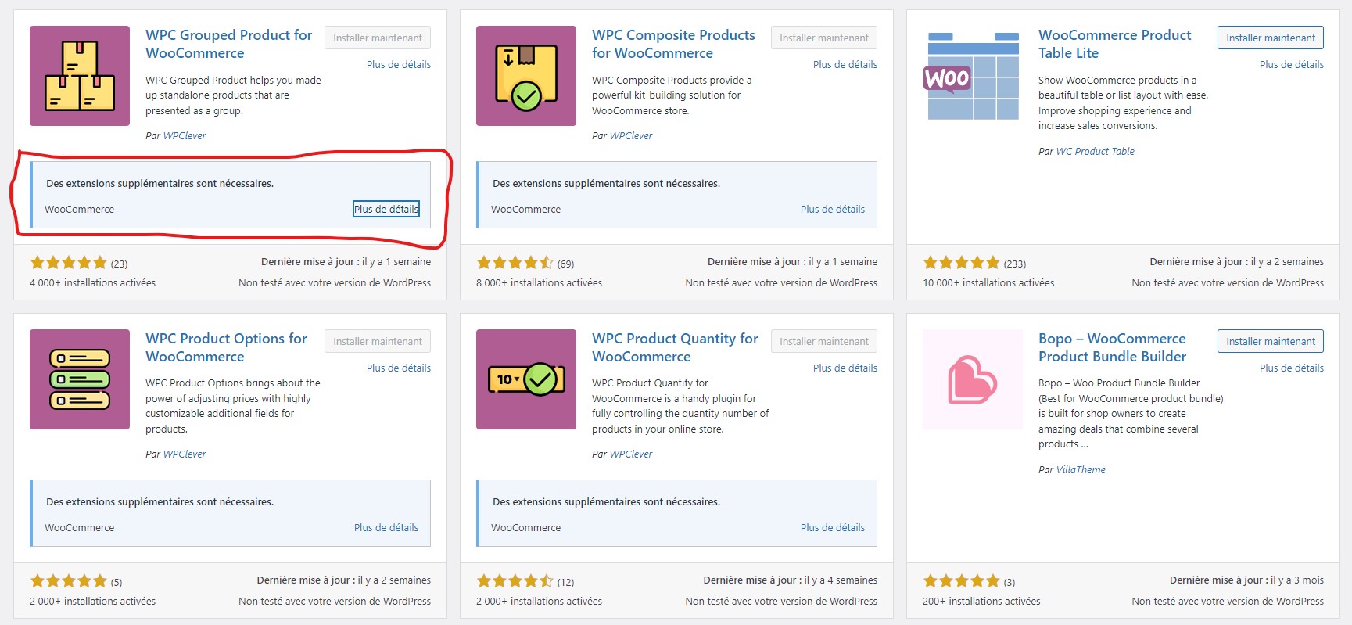Viewport: 1352px width, 625px height.
Task: Open the WPC Product Quantity plugin icon
Action: [526, 379]
